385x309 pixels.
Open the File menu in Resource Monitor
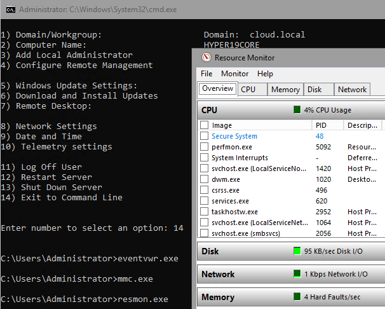(206, 74)
